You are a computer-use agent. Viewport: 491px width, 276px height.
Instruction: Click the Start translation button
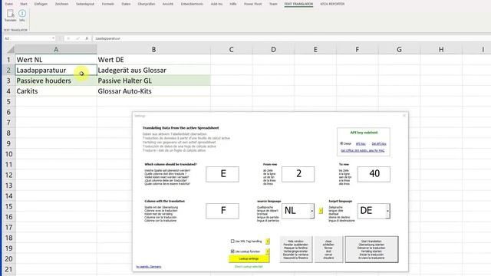(371, 249)
